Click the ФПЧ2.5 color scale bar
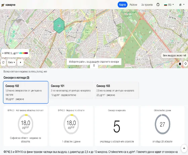The width and height of the screenshot is (188, 155). coord(23,53)
